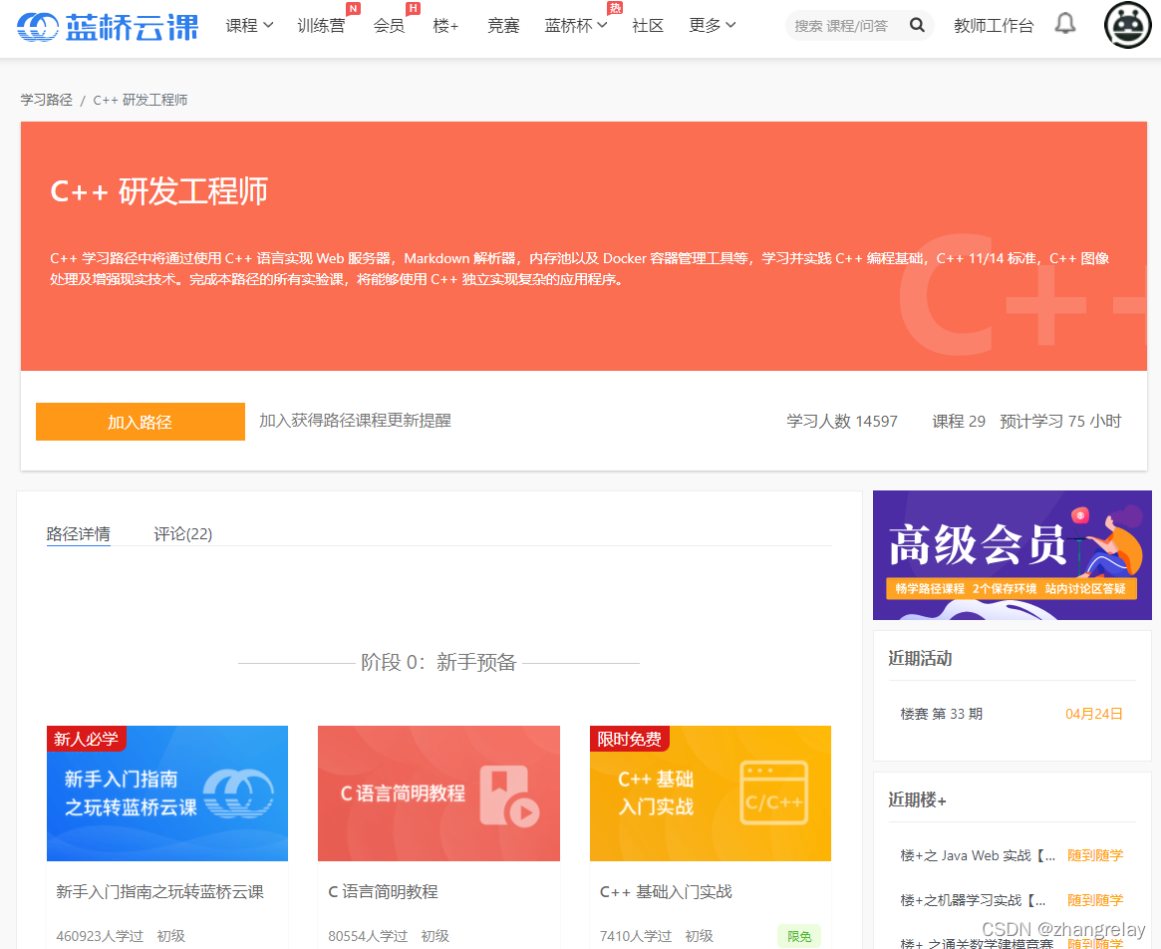The width and height of the screenshot is (1161, 949).
Task: Click the 近期楼+ heading
Action: 917,799
